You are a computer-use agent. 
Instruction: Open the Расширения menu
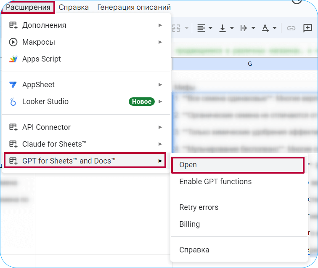coord(28,7)
